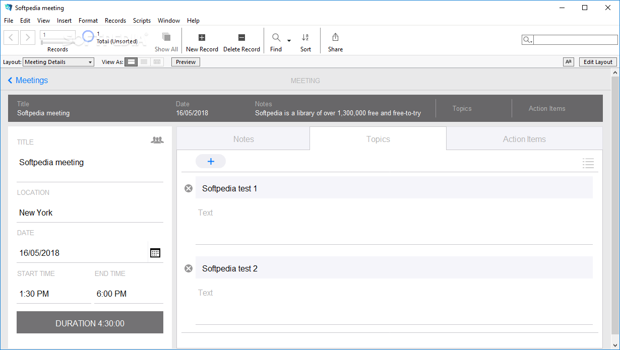The height and width of the screenshot is (350, 620).
Task: Switch to Form view
Action: tap(131, 62)
